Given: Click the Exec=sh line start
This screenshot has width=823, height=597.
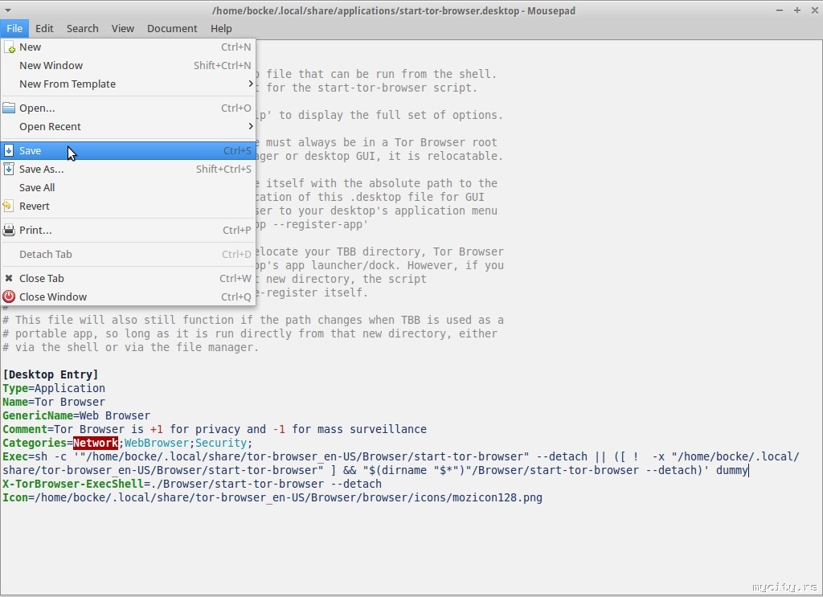Looking at the screenshot, I should tap(25, 456).
